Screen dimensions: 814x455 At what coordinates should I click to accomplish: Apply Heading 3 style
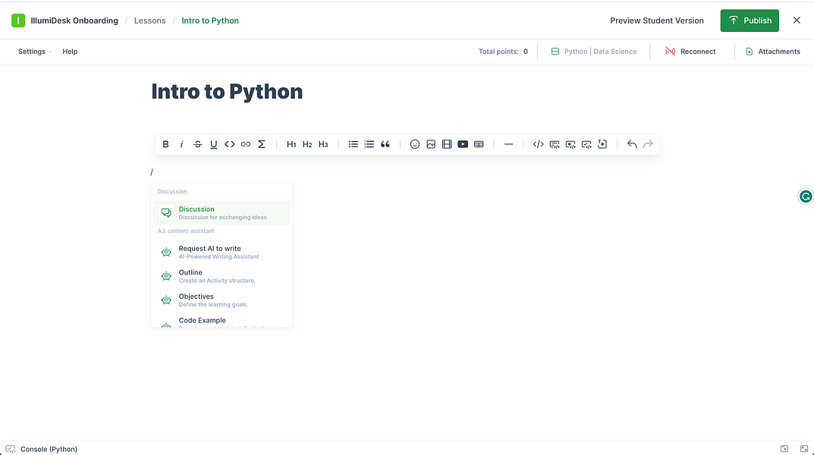(x=323, y=144)
